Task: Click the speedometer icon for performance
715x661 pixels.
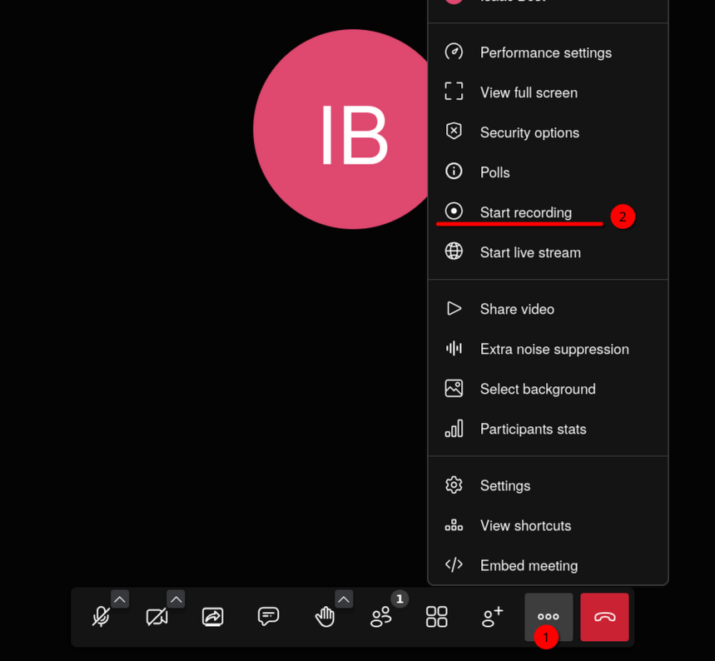Action: coord(454,52)
